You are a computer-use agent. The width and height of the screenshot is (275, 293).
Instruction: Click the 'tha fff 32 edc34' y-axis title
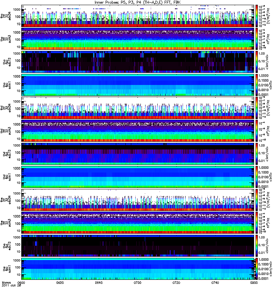(x=5, y=16)
